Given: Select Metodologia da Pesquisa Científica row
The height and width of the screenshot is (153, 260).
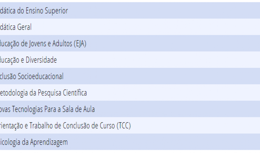Looking at the screenshot, I should pos(130,93).
